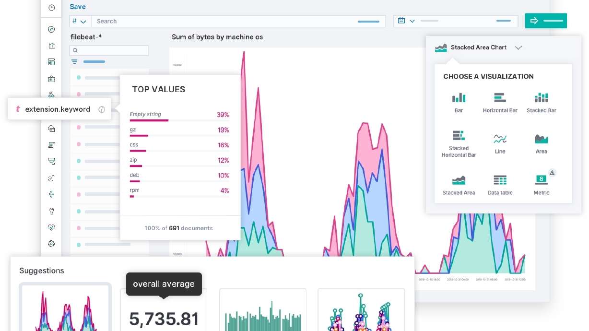Choose the Horizontal Bar visualization icon
The height and width of the screenshot is (331, 589).
(500, 98)
